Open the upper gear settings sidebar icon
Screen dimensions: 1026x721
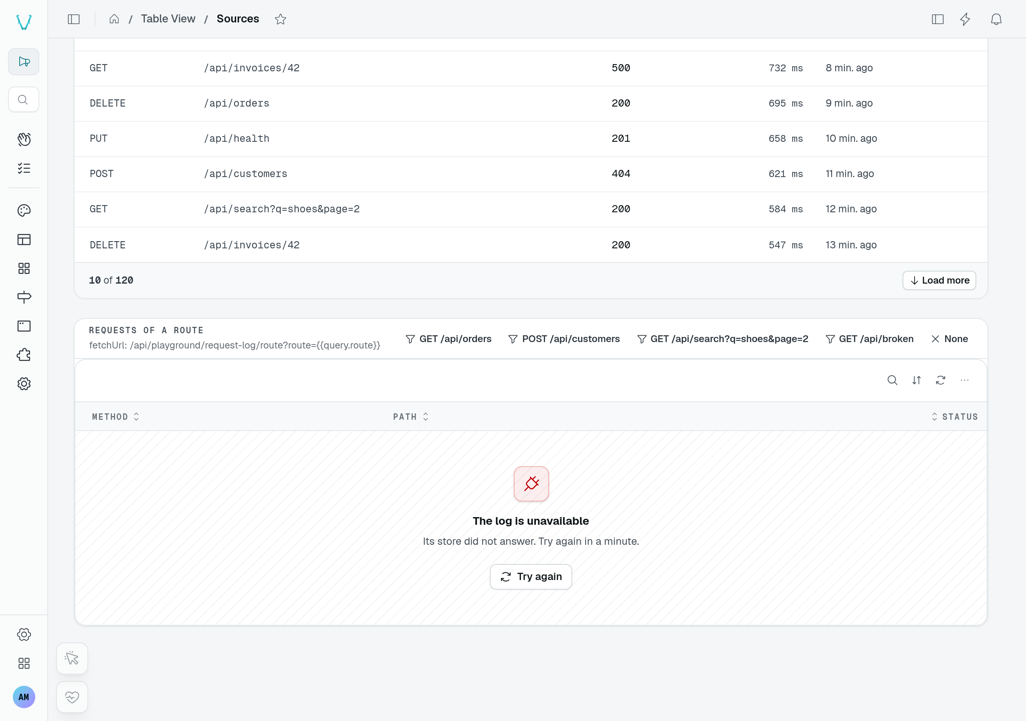(x=24, y=384)
